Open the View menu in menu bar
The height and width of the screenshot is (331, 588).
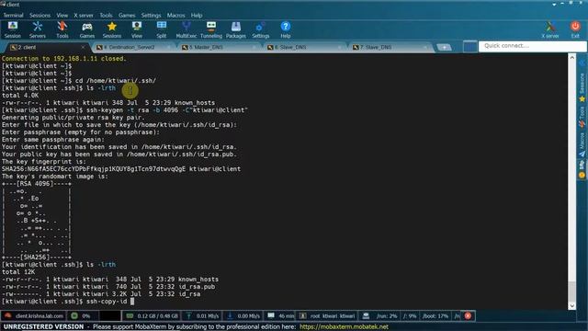click(x=62, y=16)
